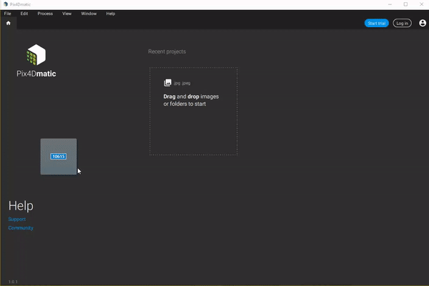Click the Pix4Dmatic title bar app icon
The width and height of the screenshot is (429, 286).
click(5, 4)
